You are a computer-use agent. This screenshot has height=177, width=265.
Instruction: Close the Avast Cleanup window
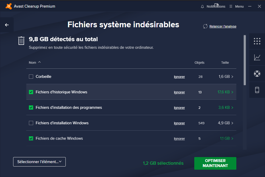tap(259, 6)
